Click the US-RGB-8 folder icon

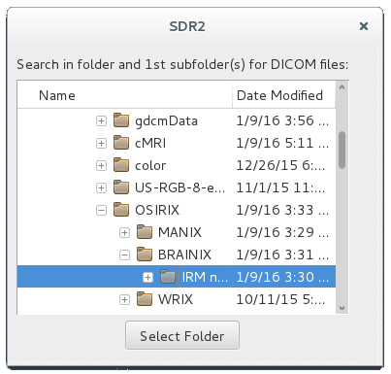coord(121,187)
